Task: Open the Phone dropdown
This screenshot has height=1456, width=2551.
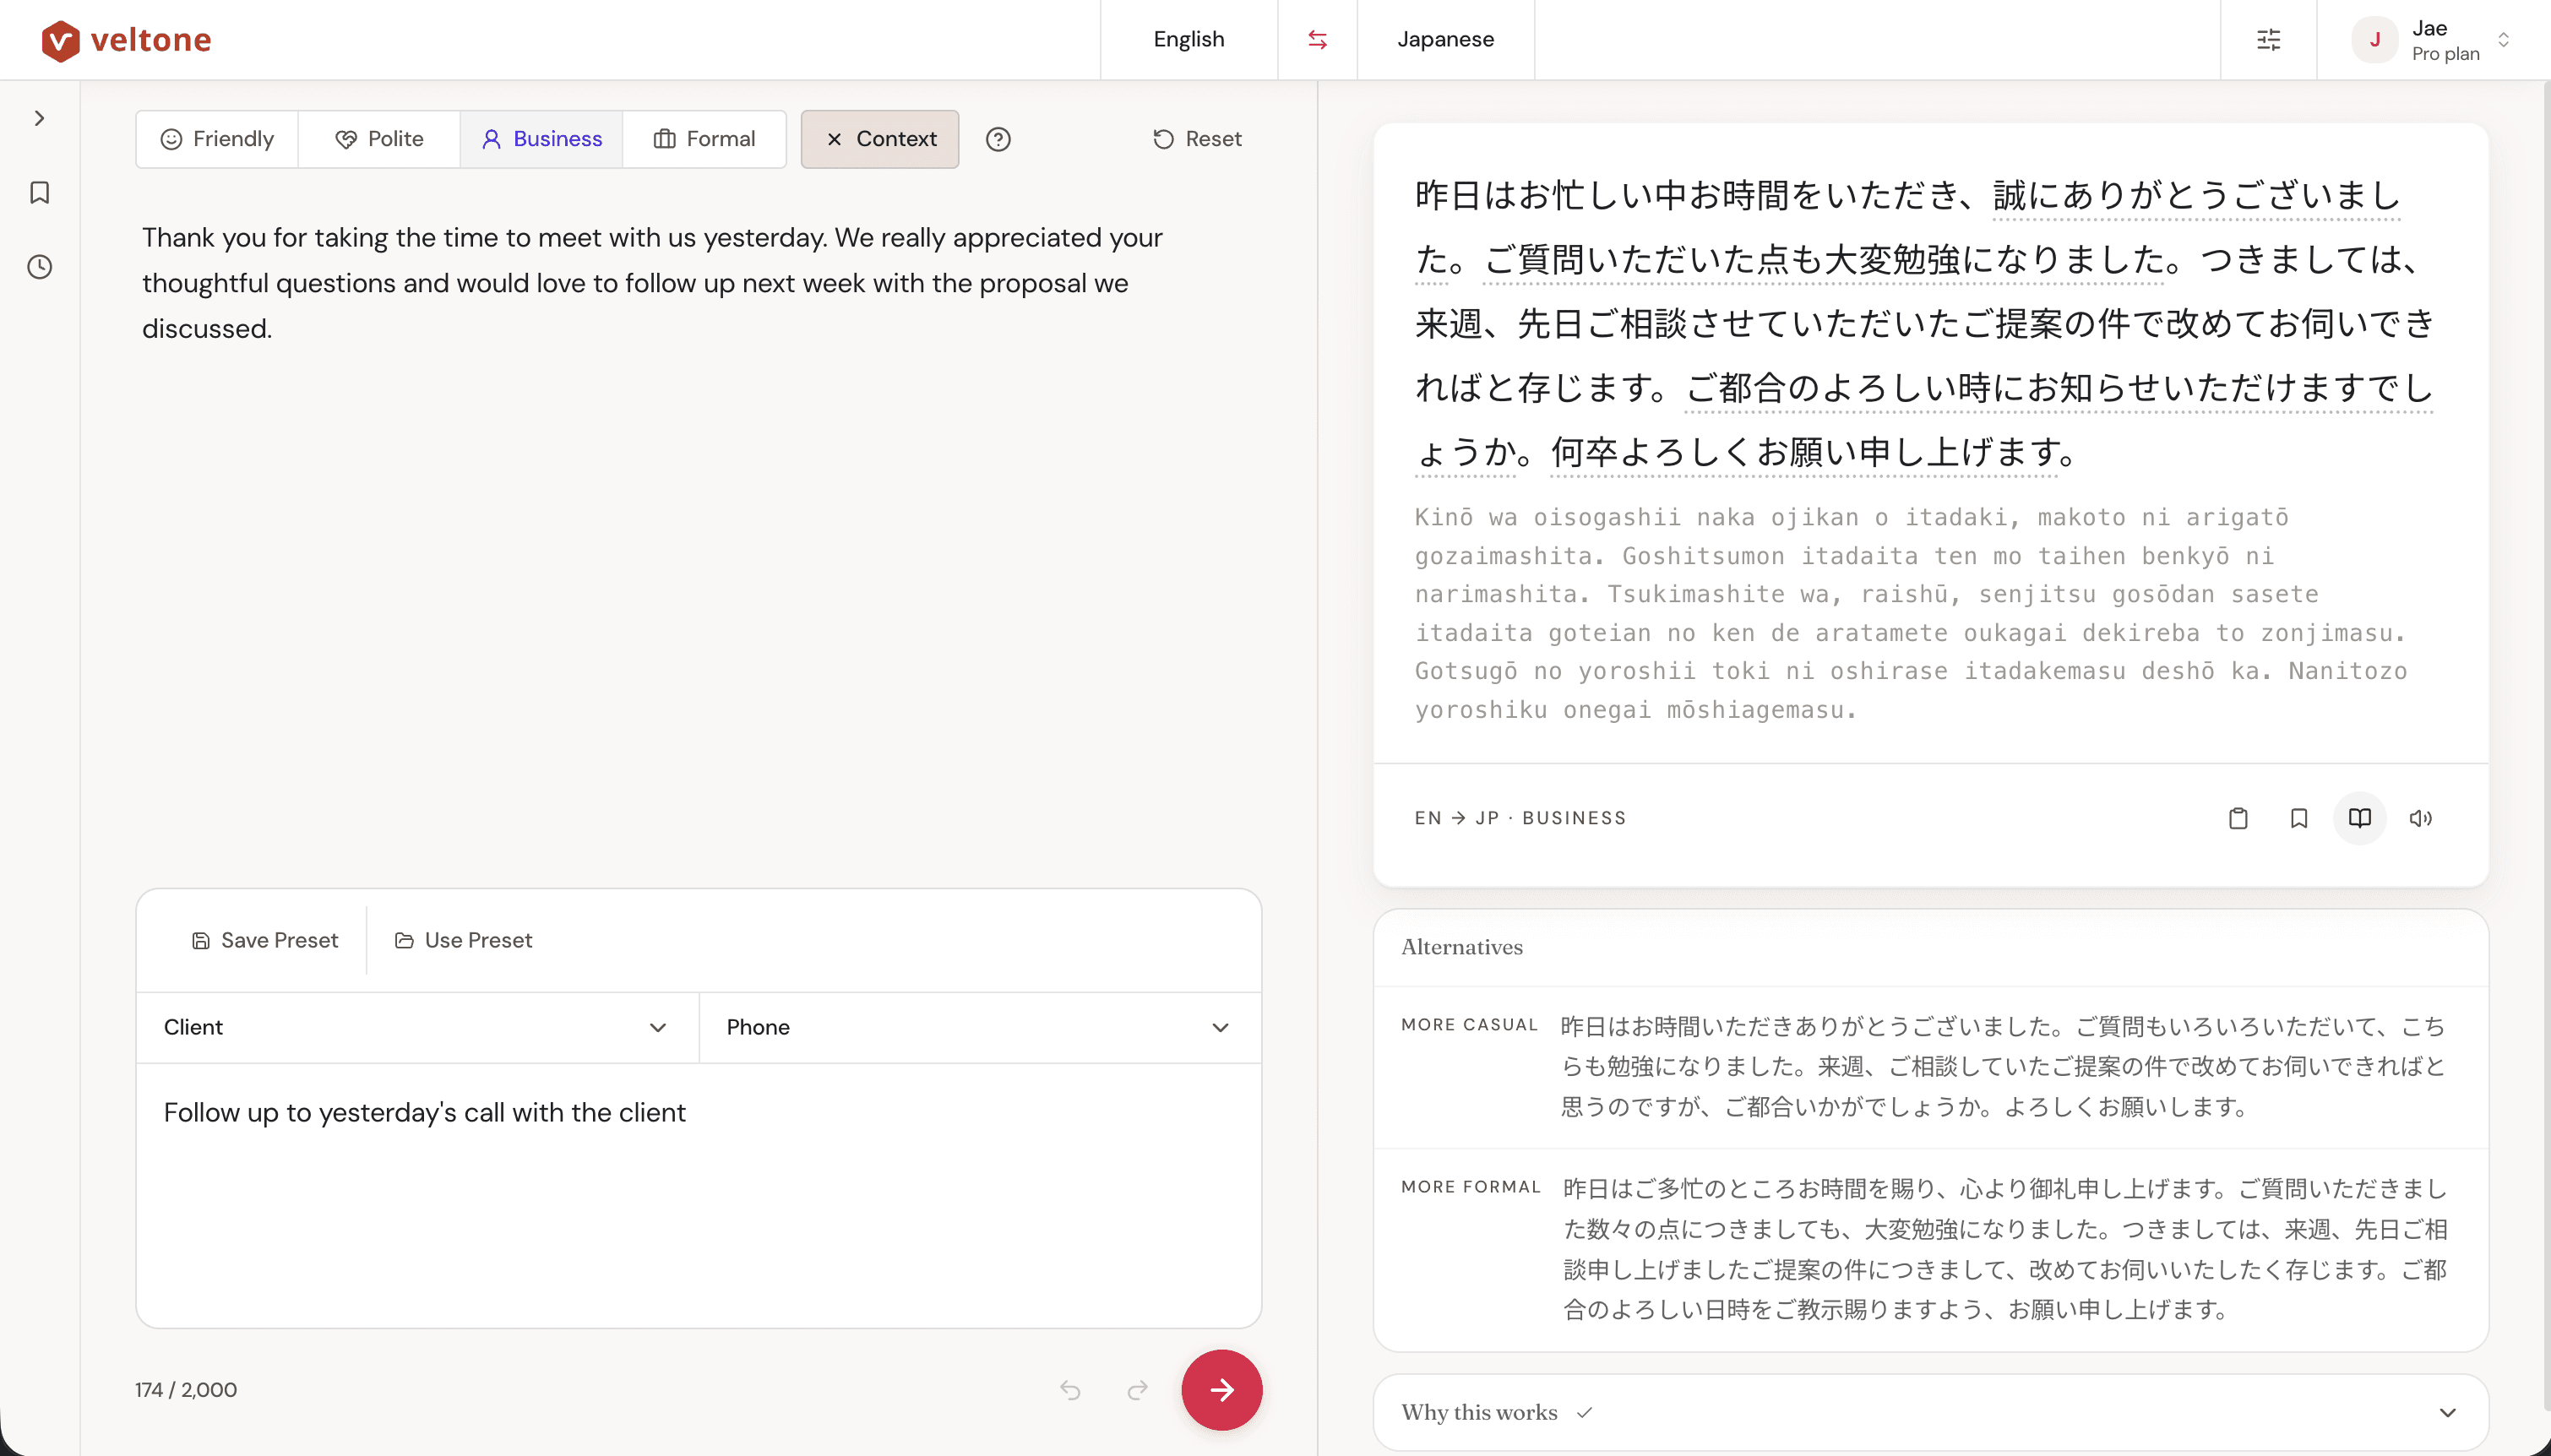Action: coord(980,1027)
